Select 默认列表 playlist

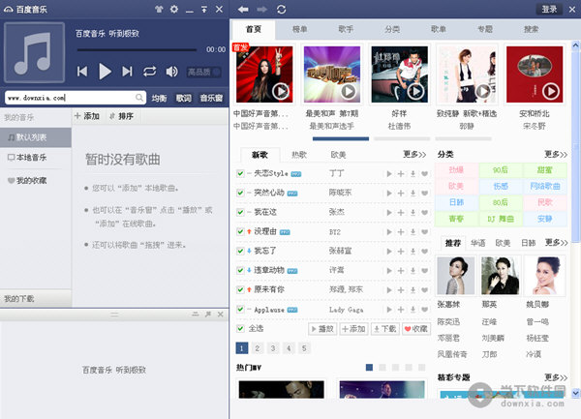(x=36, y=137)
